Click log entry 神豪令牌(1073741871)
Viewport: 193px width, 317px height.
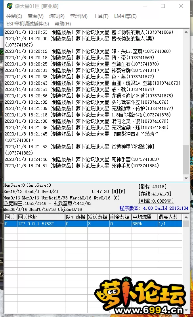coord(82,70)
